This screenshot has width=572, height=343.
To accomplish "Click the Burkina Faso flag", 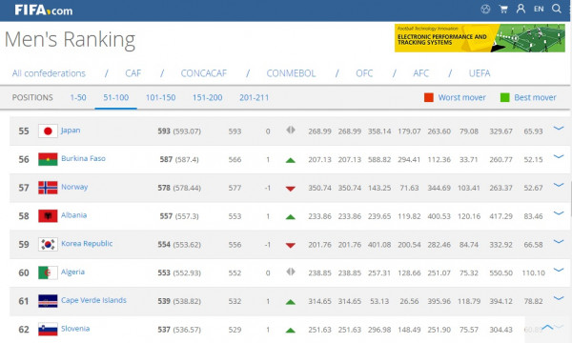I will [48, 159].
